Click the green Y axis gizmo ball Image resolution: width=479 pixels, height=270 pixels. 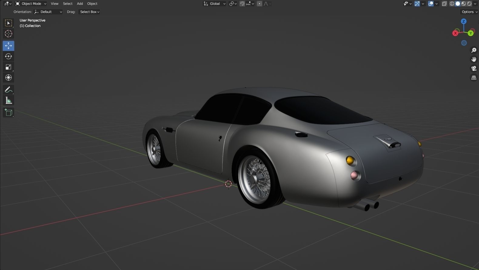(x=471, y=33)
